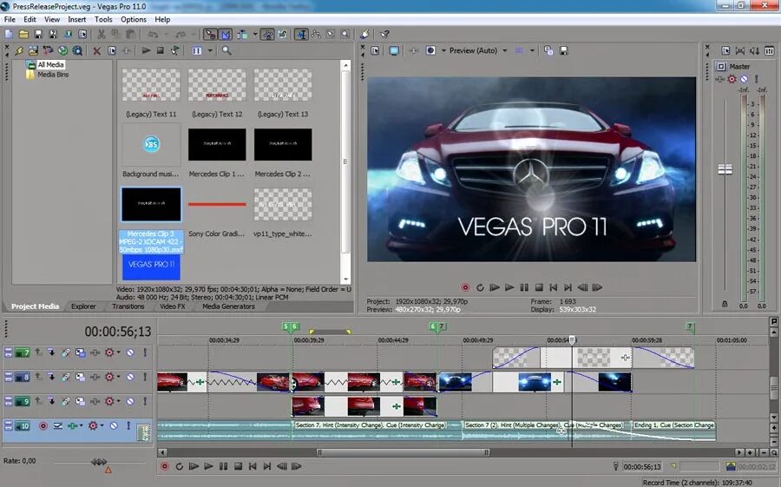Click Save Snapshot to File icon
The height and width of the screenshot is (487, 781).
(x=564, y=51)
